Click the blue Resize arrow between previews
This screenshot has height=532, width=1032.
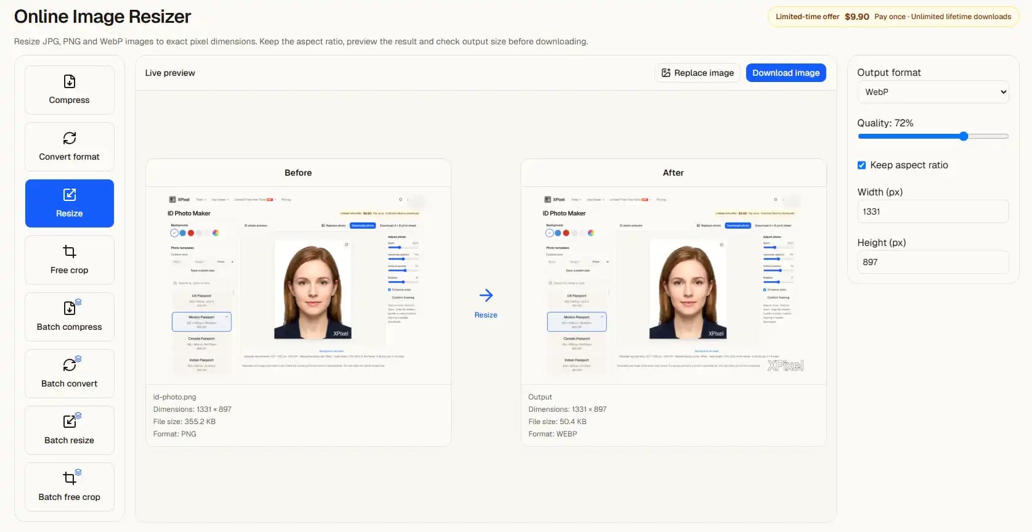486,295
